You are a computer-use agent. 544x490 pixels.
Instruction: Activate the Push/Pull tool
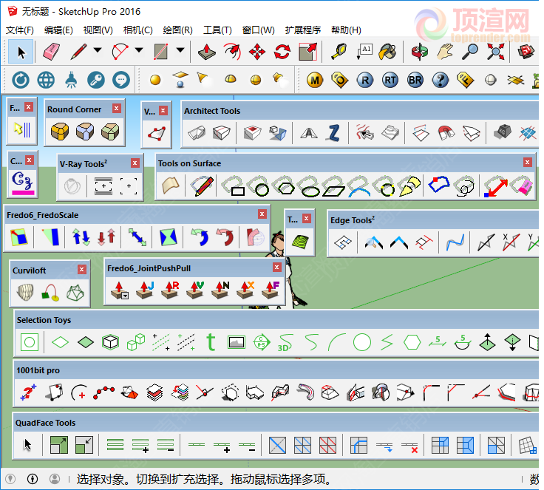(207, 52)
